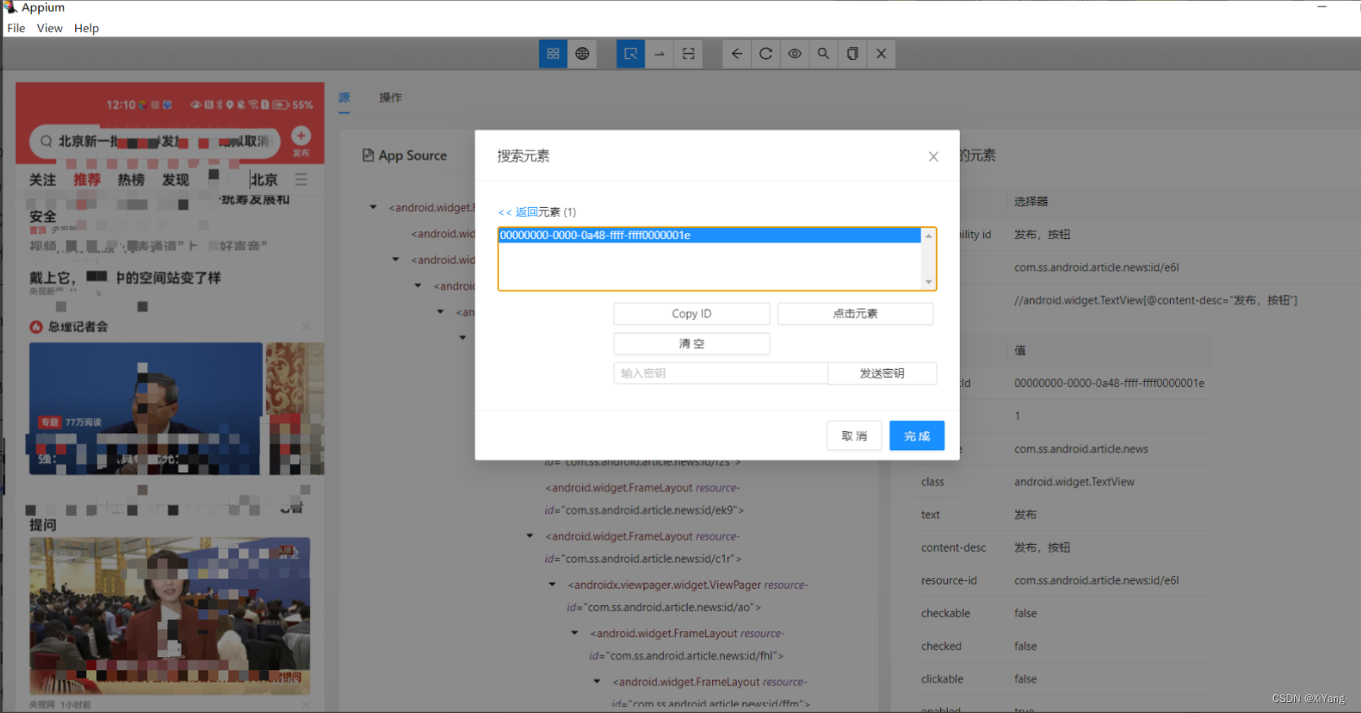The height and width of the screenshot is (713, 1361).
Task: Click the 发送密钥 button
Action: [882, 373]
